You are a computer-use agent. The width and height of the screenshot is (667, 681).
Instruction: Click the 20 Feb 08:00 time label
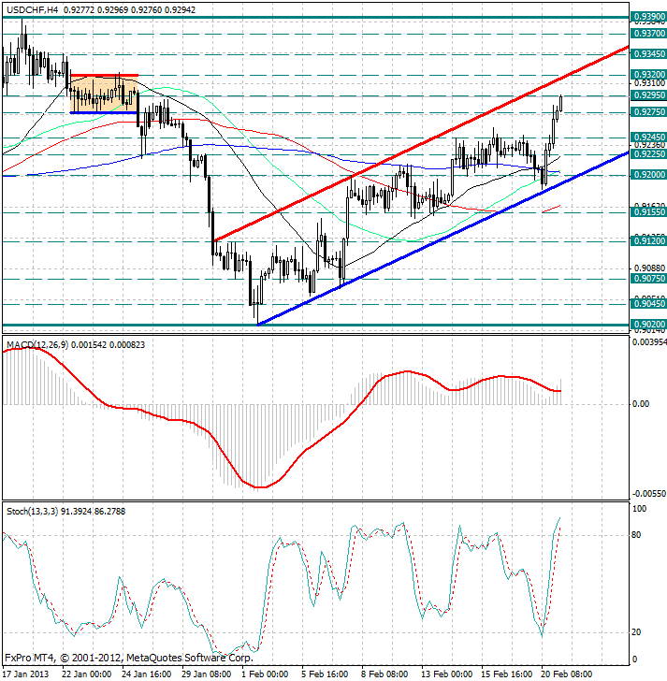[566, 674]
